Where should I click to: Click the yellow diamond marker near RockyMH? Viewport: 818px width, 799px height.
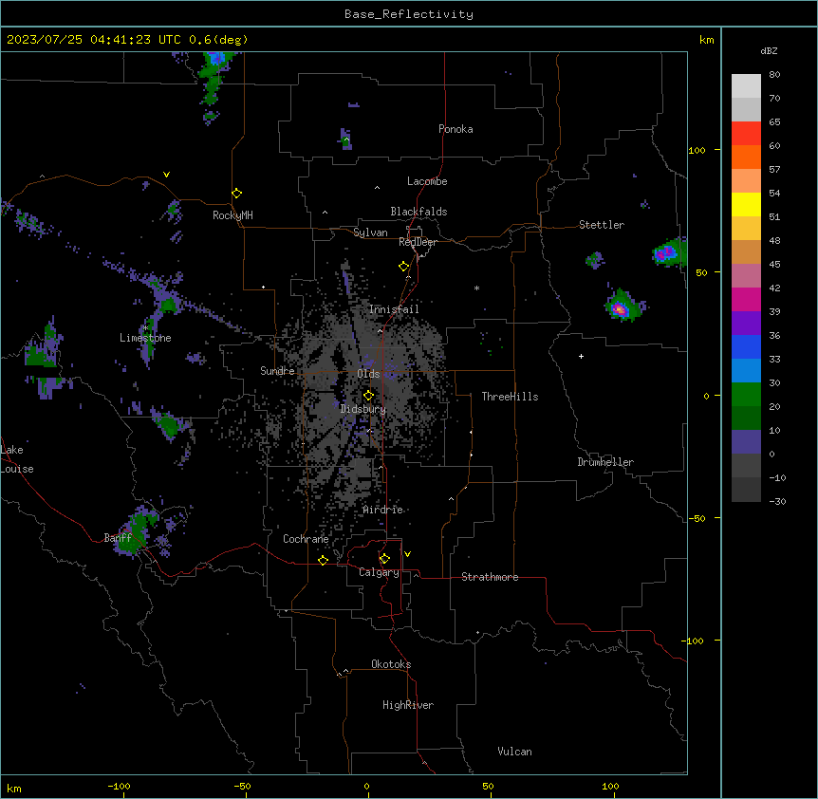[x=236, y=194]
